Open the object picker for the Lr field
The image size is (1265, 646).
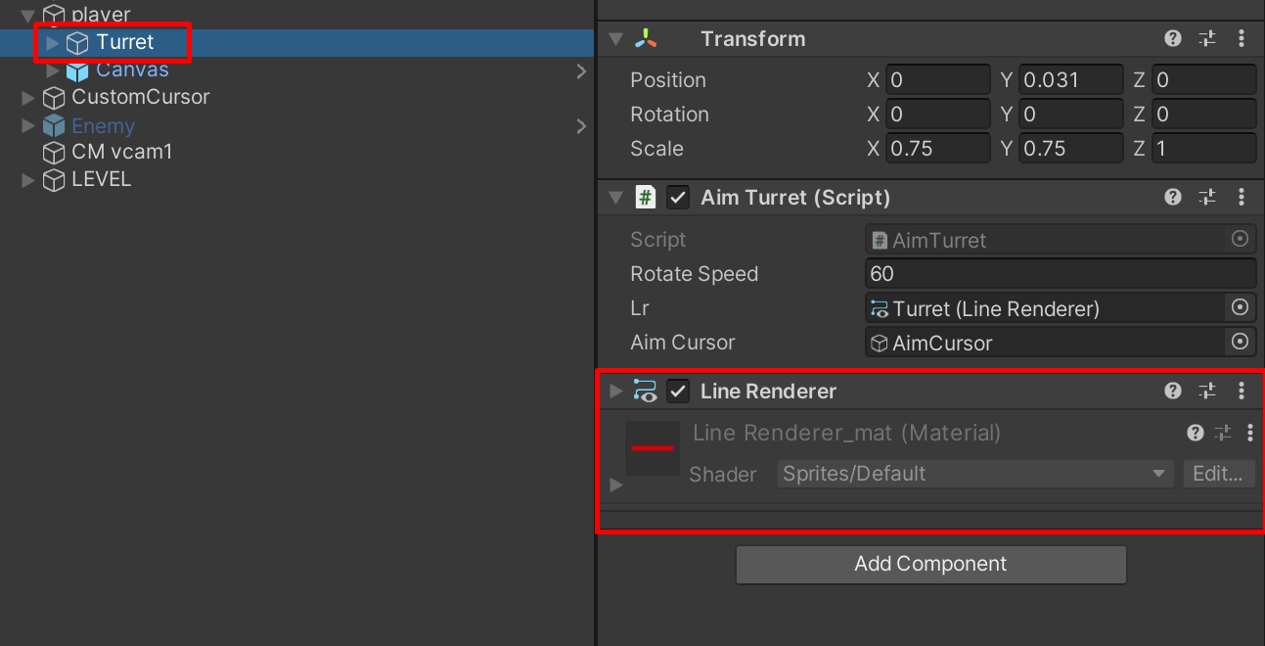coord(1240,307)
